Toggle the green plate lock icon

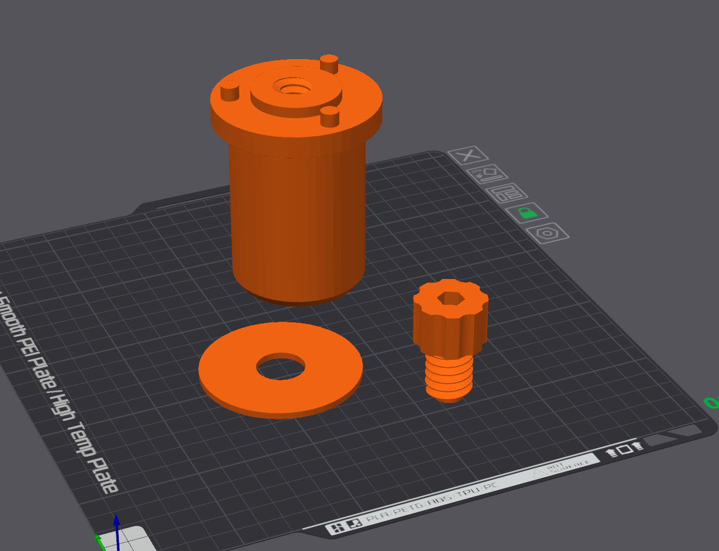click(x=527, y=213)
